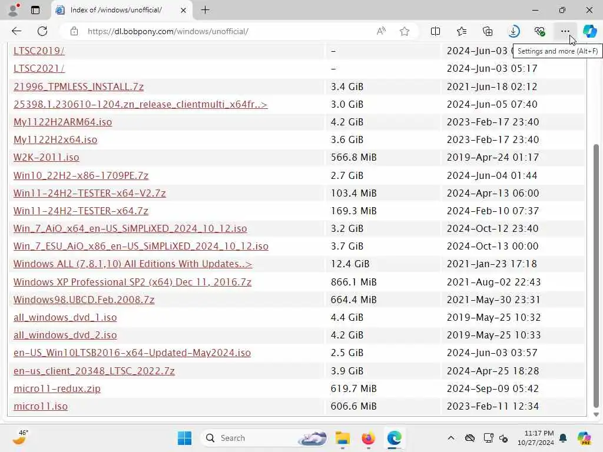Open the LTSC2019/ folder link
603x452 pixels.
tap(39, 51)
